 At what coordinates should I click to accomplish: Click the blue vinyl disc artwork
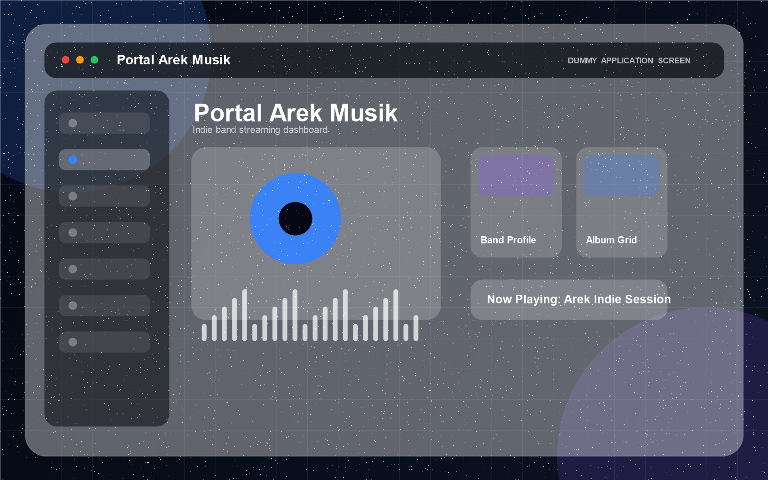(296, 219)
